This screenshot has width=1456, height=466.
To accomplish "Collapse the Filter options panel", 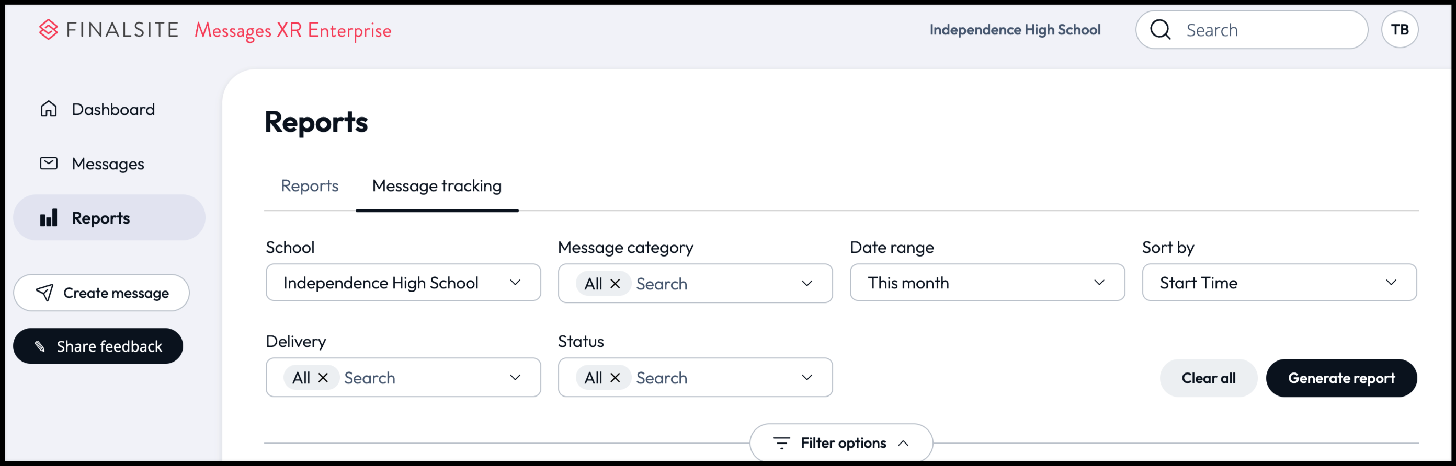I will (903, 443).
